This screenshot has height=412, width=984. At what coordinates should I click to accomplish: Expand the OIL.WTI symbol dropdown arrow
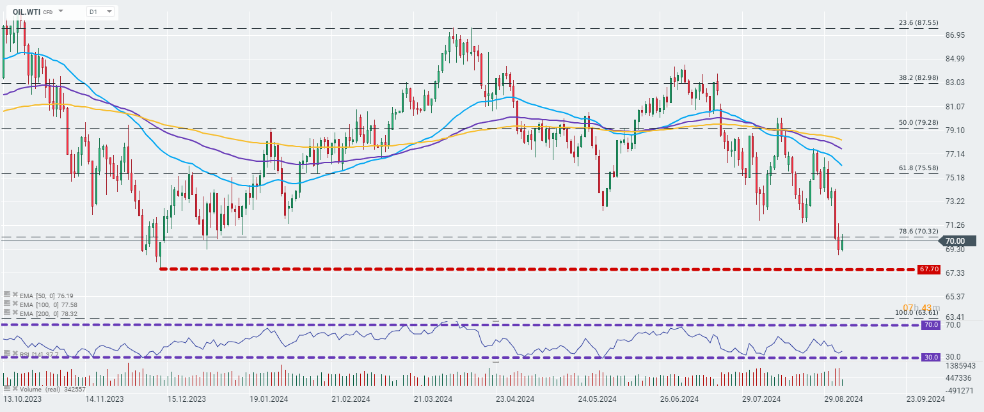coord(60,12)
